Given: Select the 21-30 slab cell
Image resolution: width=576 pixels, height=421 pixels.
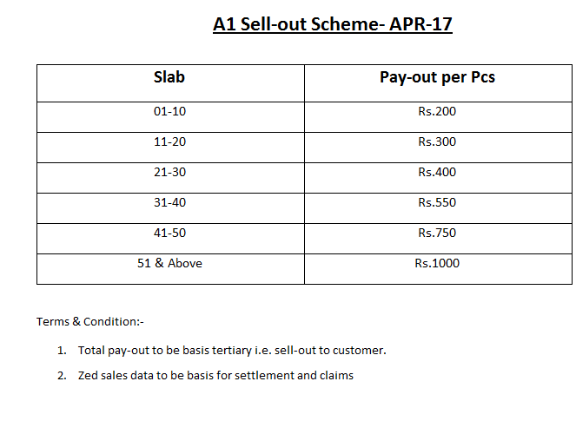Looking at the screenshot, I should click(169, 172).
